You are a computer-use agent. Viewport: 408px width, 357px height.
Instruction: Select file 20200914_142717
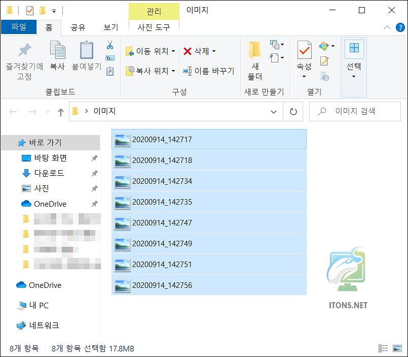pos(209,139)
